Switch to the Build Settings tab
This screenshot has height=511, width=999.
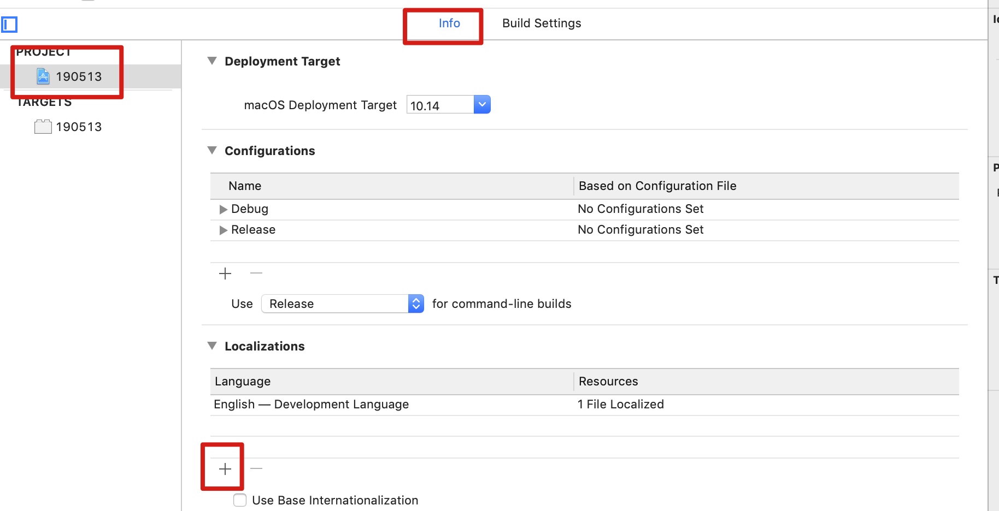coord(542,23)
